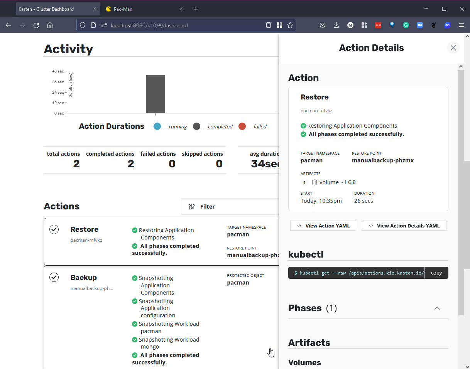Open the browser hamburger menu
The width and height of the screenshot is (470, 369).
click(462, 25)
